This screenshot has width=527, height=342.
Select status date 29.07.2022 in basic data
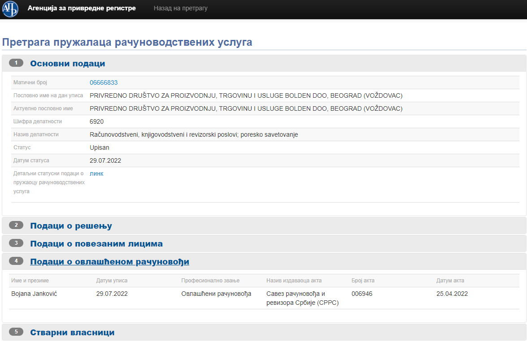pyautogui.click(x=105, y=160)
